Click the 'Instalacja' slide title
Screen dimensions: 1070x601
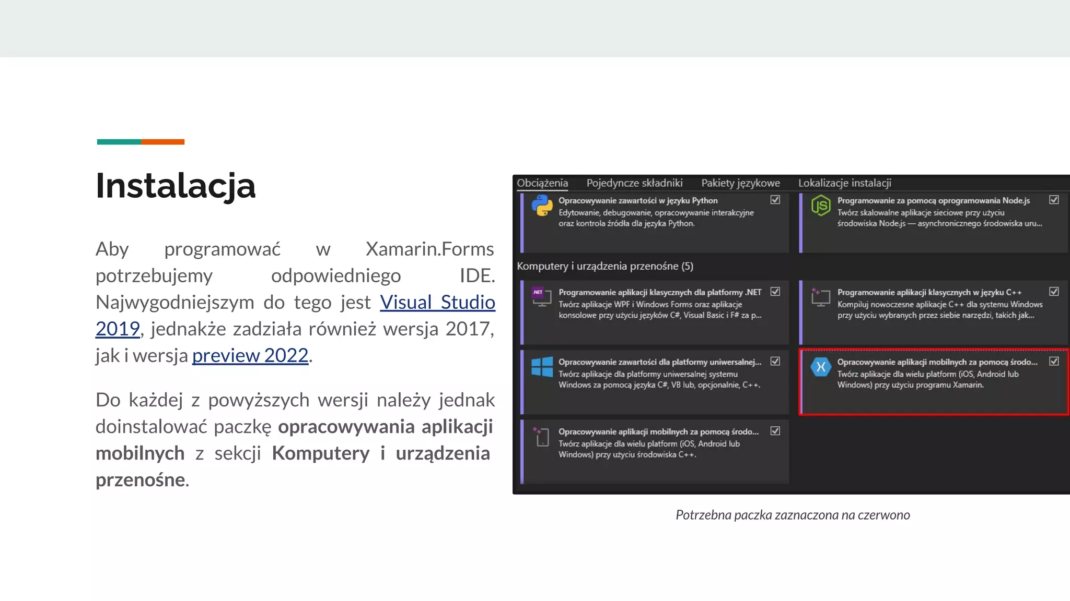(176, 186)
